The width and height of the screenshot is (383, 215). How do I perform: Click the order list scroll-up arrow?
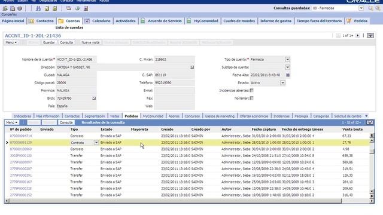[x=372, y=141]
